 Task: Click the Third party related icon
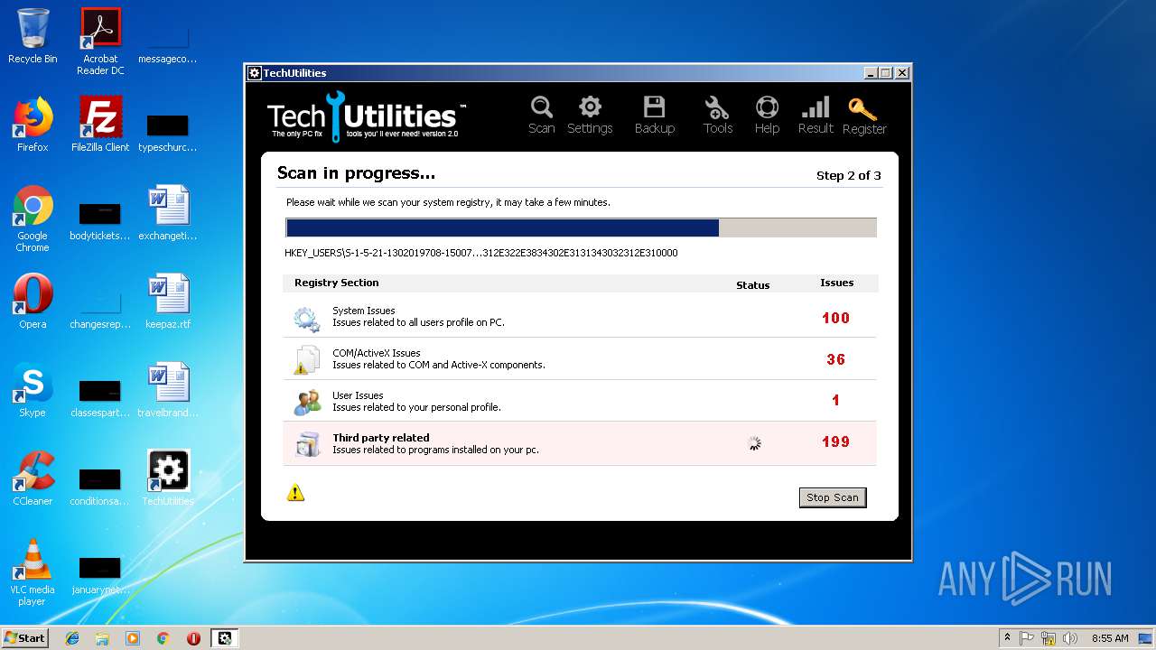pos(307,444)
